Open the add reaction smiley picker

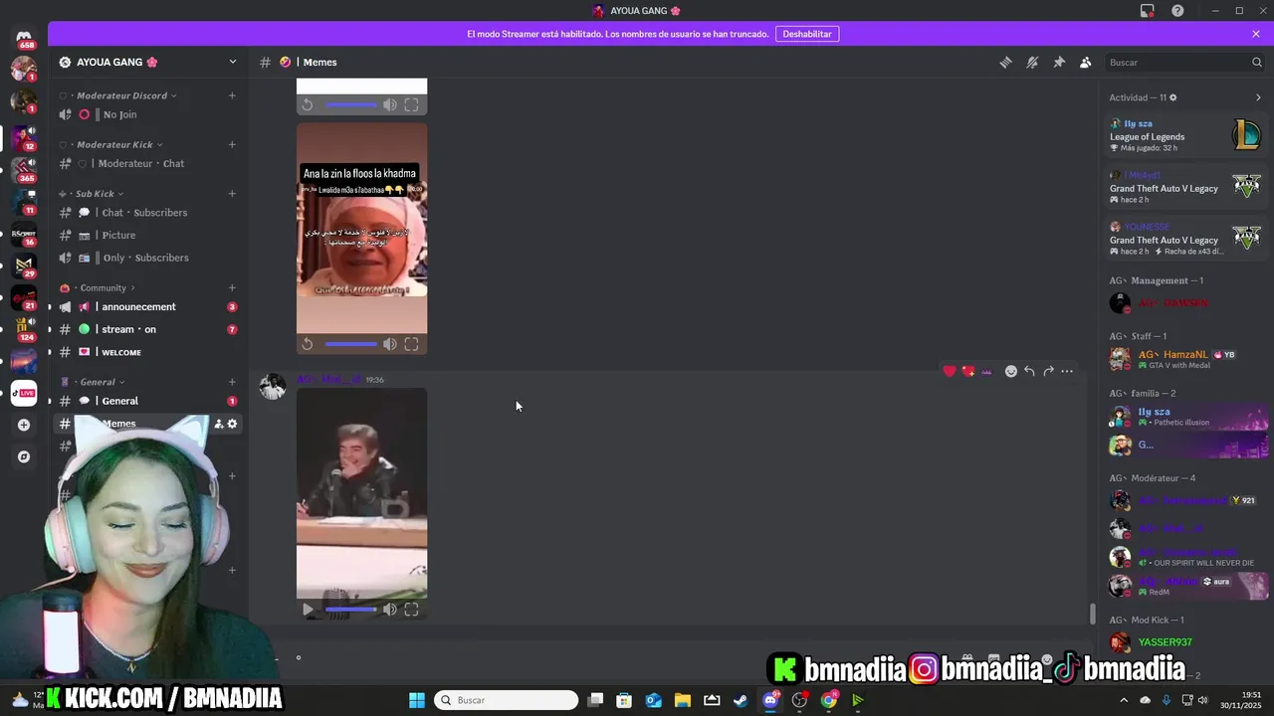click(x=1011, y=371)
